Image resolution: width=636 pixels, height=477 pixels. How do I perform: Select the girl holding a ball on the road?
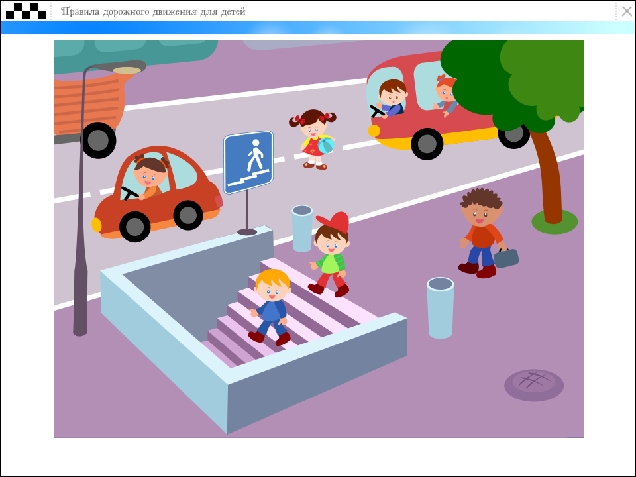click(x=313, y=139)
